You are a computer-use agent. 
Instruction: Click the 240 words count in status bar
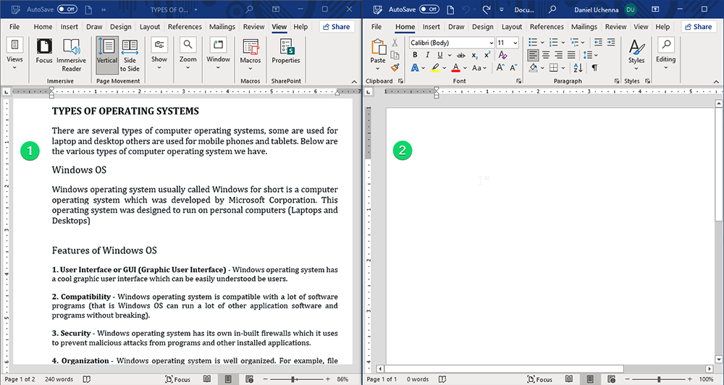coord(59,379)
